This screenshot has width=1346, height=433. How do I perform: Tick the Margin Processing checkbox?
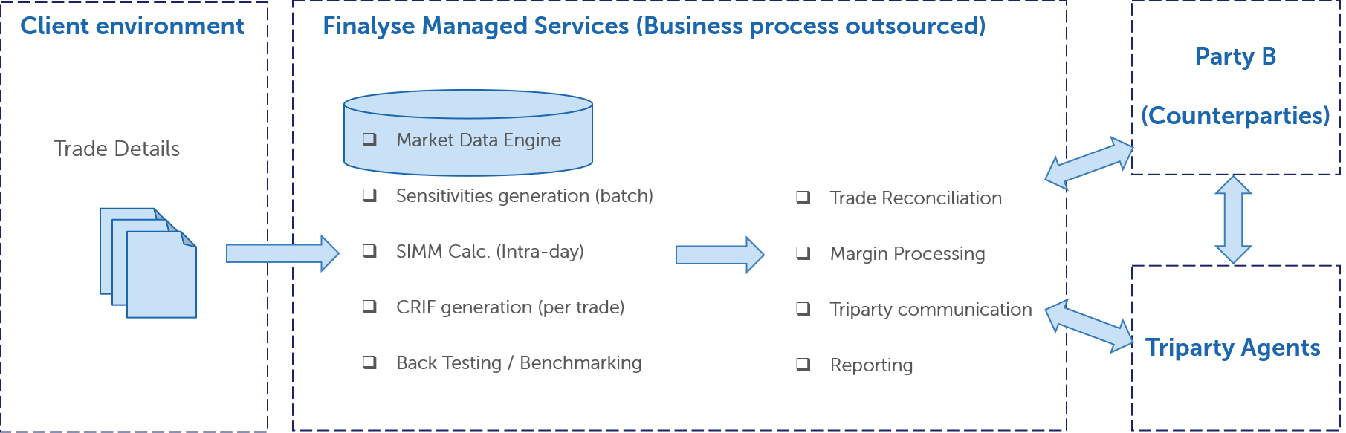[x=803, y=253]
